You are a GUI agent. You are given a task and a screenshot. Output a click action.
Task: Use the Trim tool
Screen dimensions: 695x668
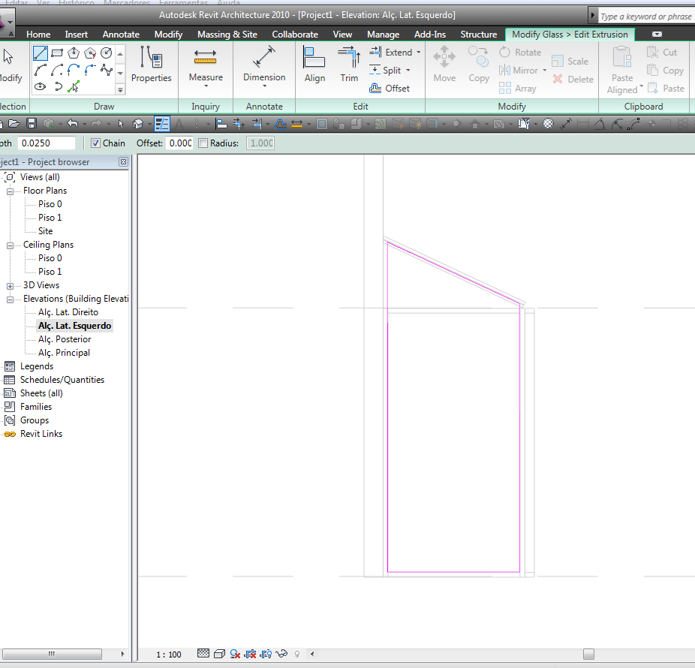349,65
